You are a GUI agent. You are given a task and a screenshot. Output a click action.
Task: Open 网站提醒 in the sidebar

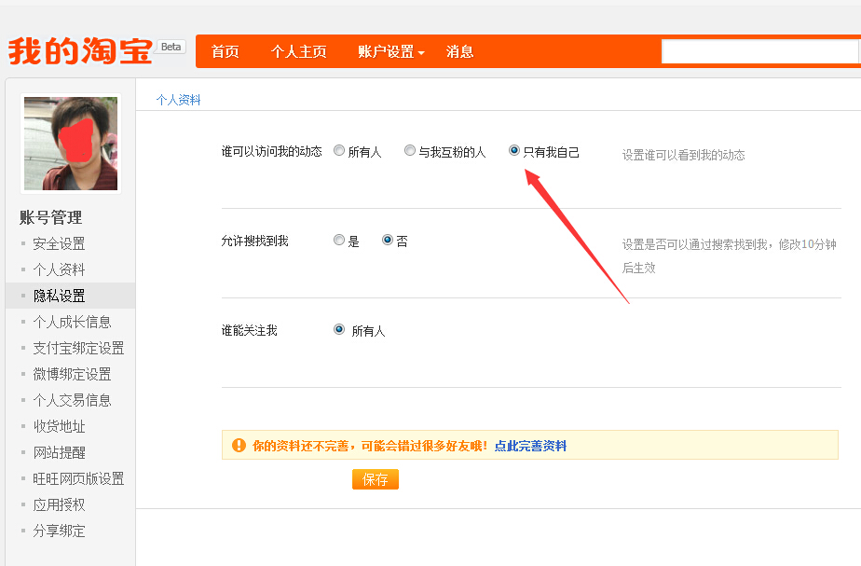click(x=59, y=453)
